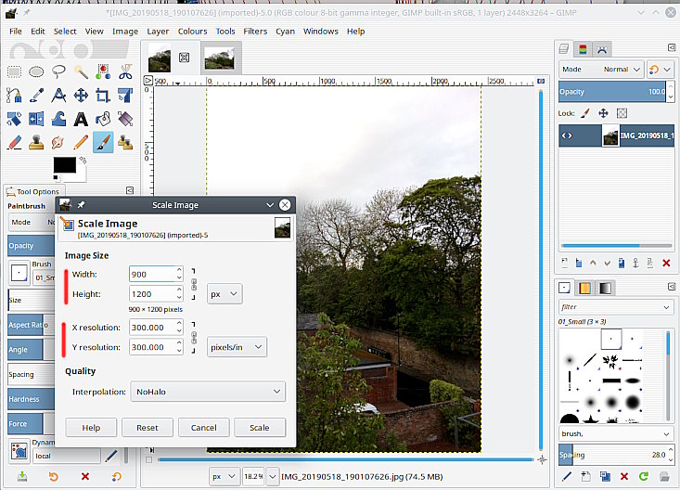Click the Width input field
Image resolution: width=680 pixels, height=490 pixels.
pyautogui.click(x=151, y=275)
